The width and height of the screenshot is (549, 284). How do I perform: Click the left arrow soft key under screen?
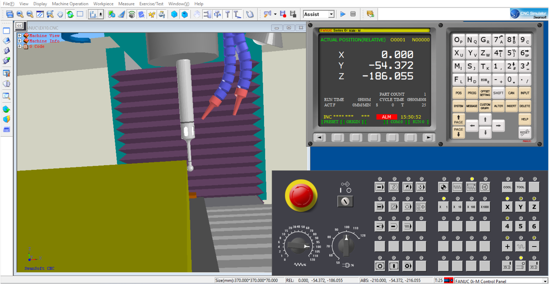coord(319,138)
